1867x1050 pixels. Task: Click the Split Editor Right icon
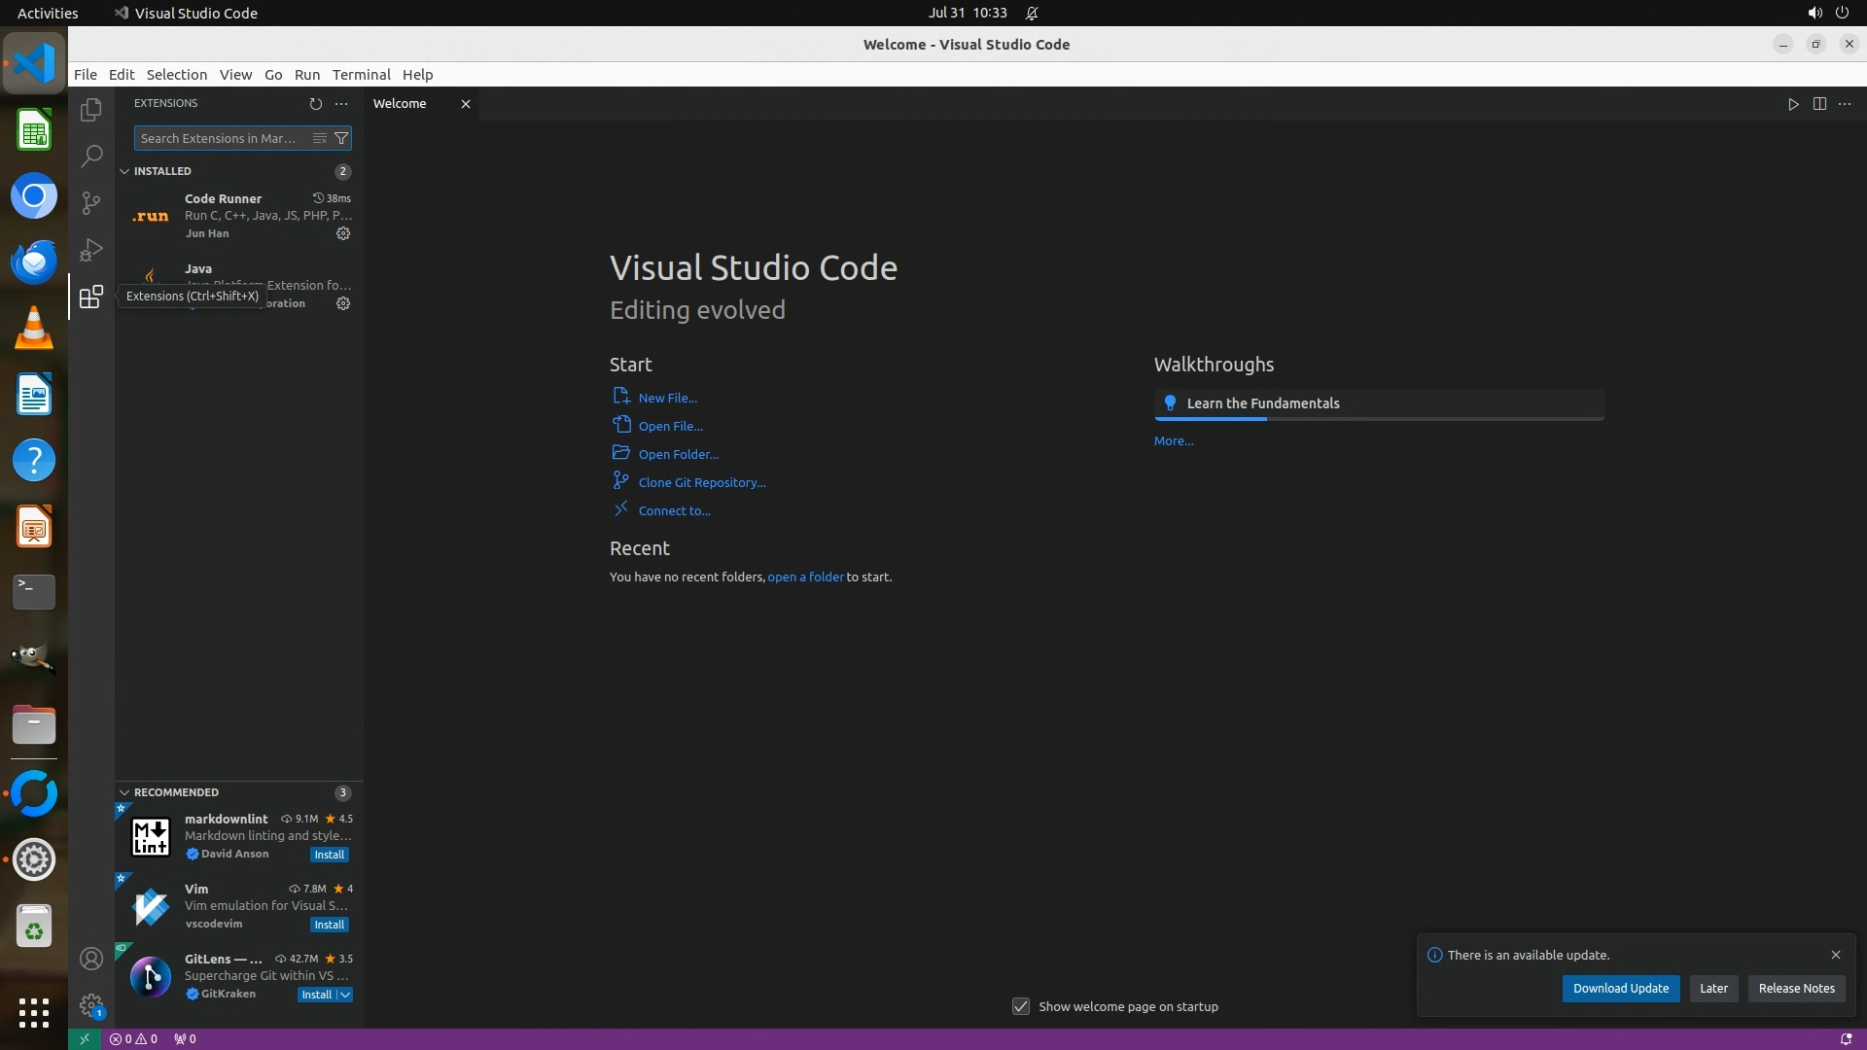pos(1819,104)
